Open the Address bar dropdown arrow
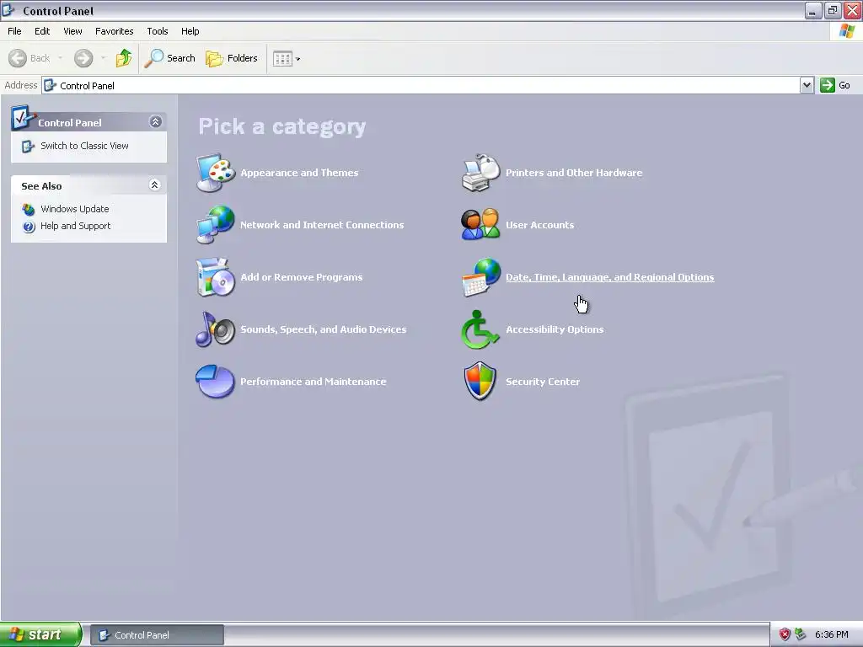This screenshot has width=863, height=647. tap(807, 85)
